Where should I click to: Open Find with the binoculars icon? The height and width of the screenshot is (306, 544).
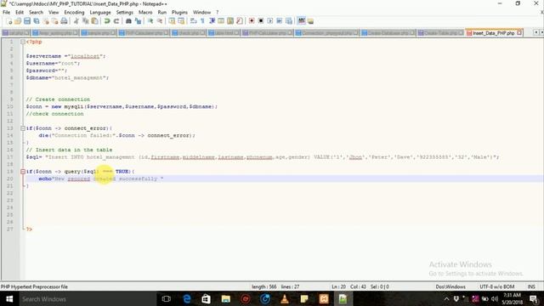tap(128, 21)
